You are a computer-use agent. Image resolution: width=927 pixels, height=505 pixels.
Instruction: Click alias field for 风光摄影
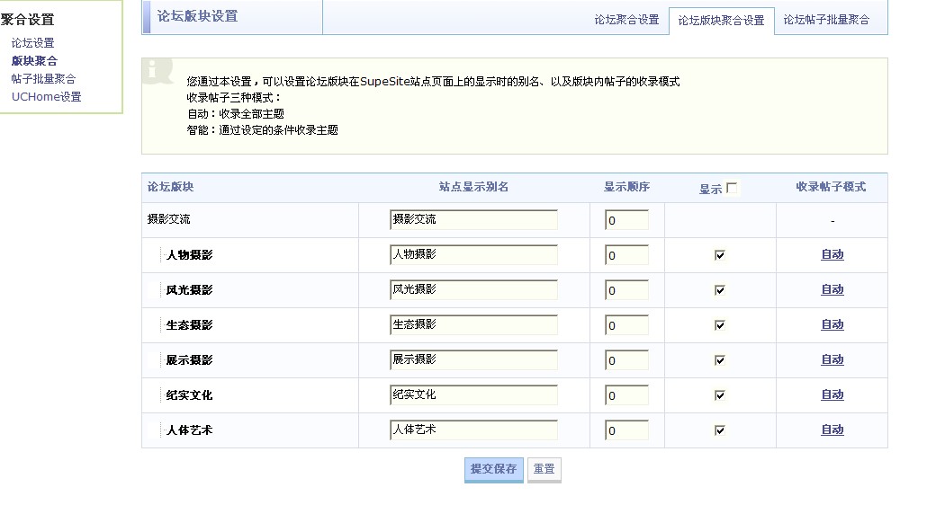[x=473, y=289]
